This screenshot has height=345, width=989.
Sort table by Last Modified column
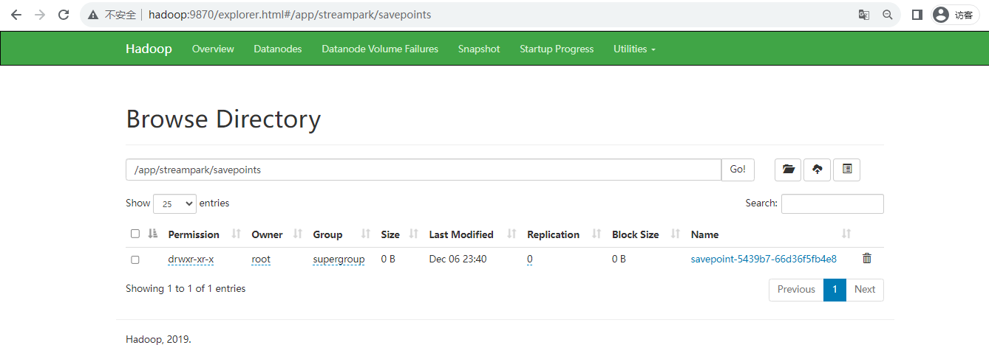click(x=461, y=234)
